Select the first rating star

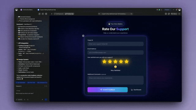[x=104, y=61]
